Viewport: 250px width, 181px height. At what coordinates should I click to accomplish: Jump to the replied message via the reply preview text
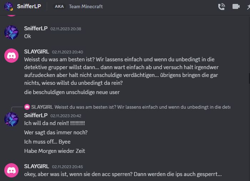click(x=143, y=107)
